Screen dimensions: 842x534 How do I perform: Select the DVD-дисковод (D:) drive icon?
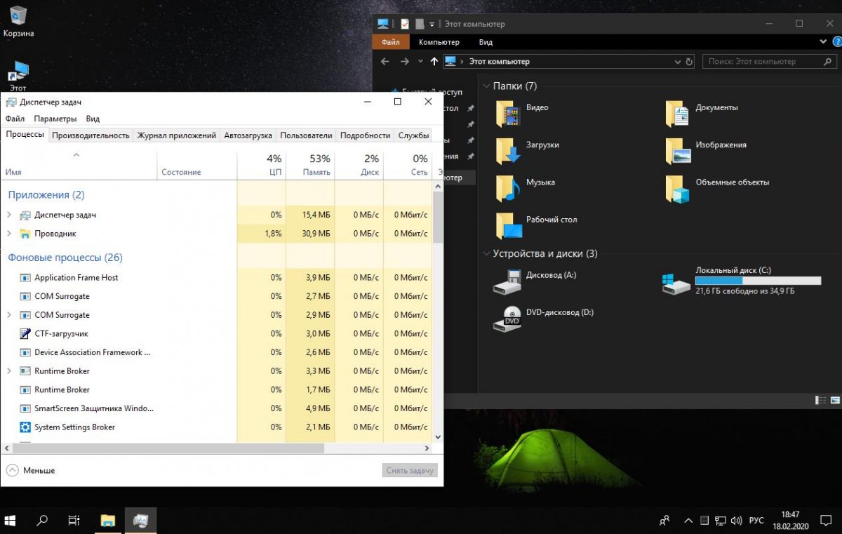[x=508, y=319]
